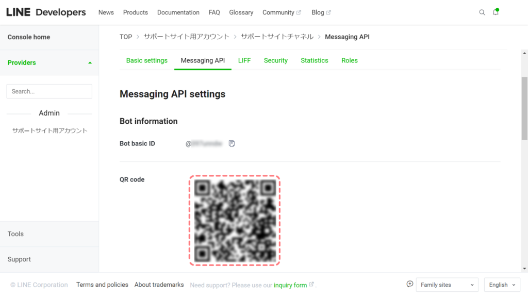Open the inquiry form link
The image size is (528, 297).
click(290, 285)
